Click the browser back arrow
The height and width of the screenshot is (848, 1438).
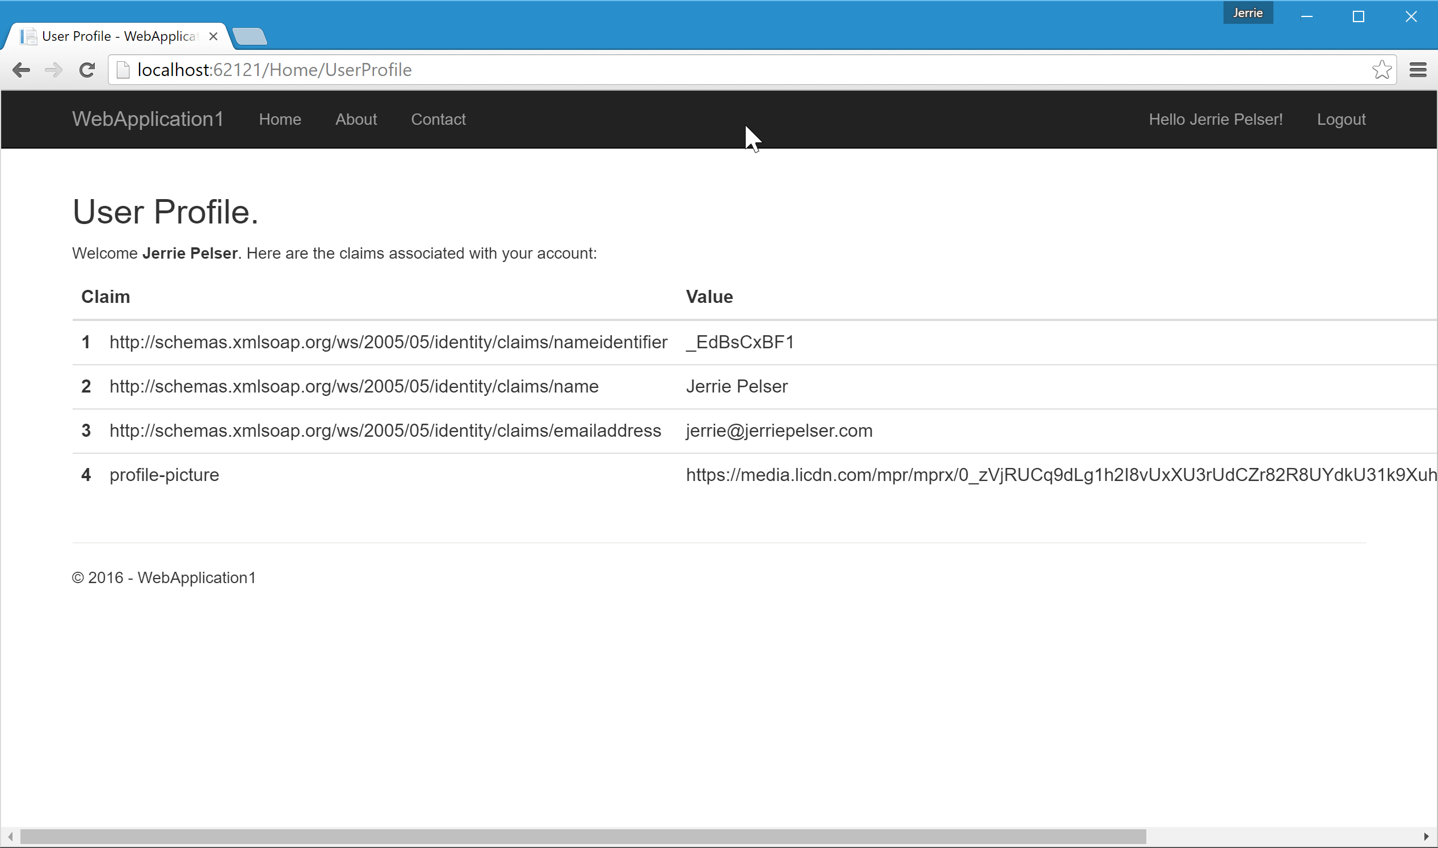point(21,70)
